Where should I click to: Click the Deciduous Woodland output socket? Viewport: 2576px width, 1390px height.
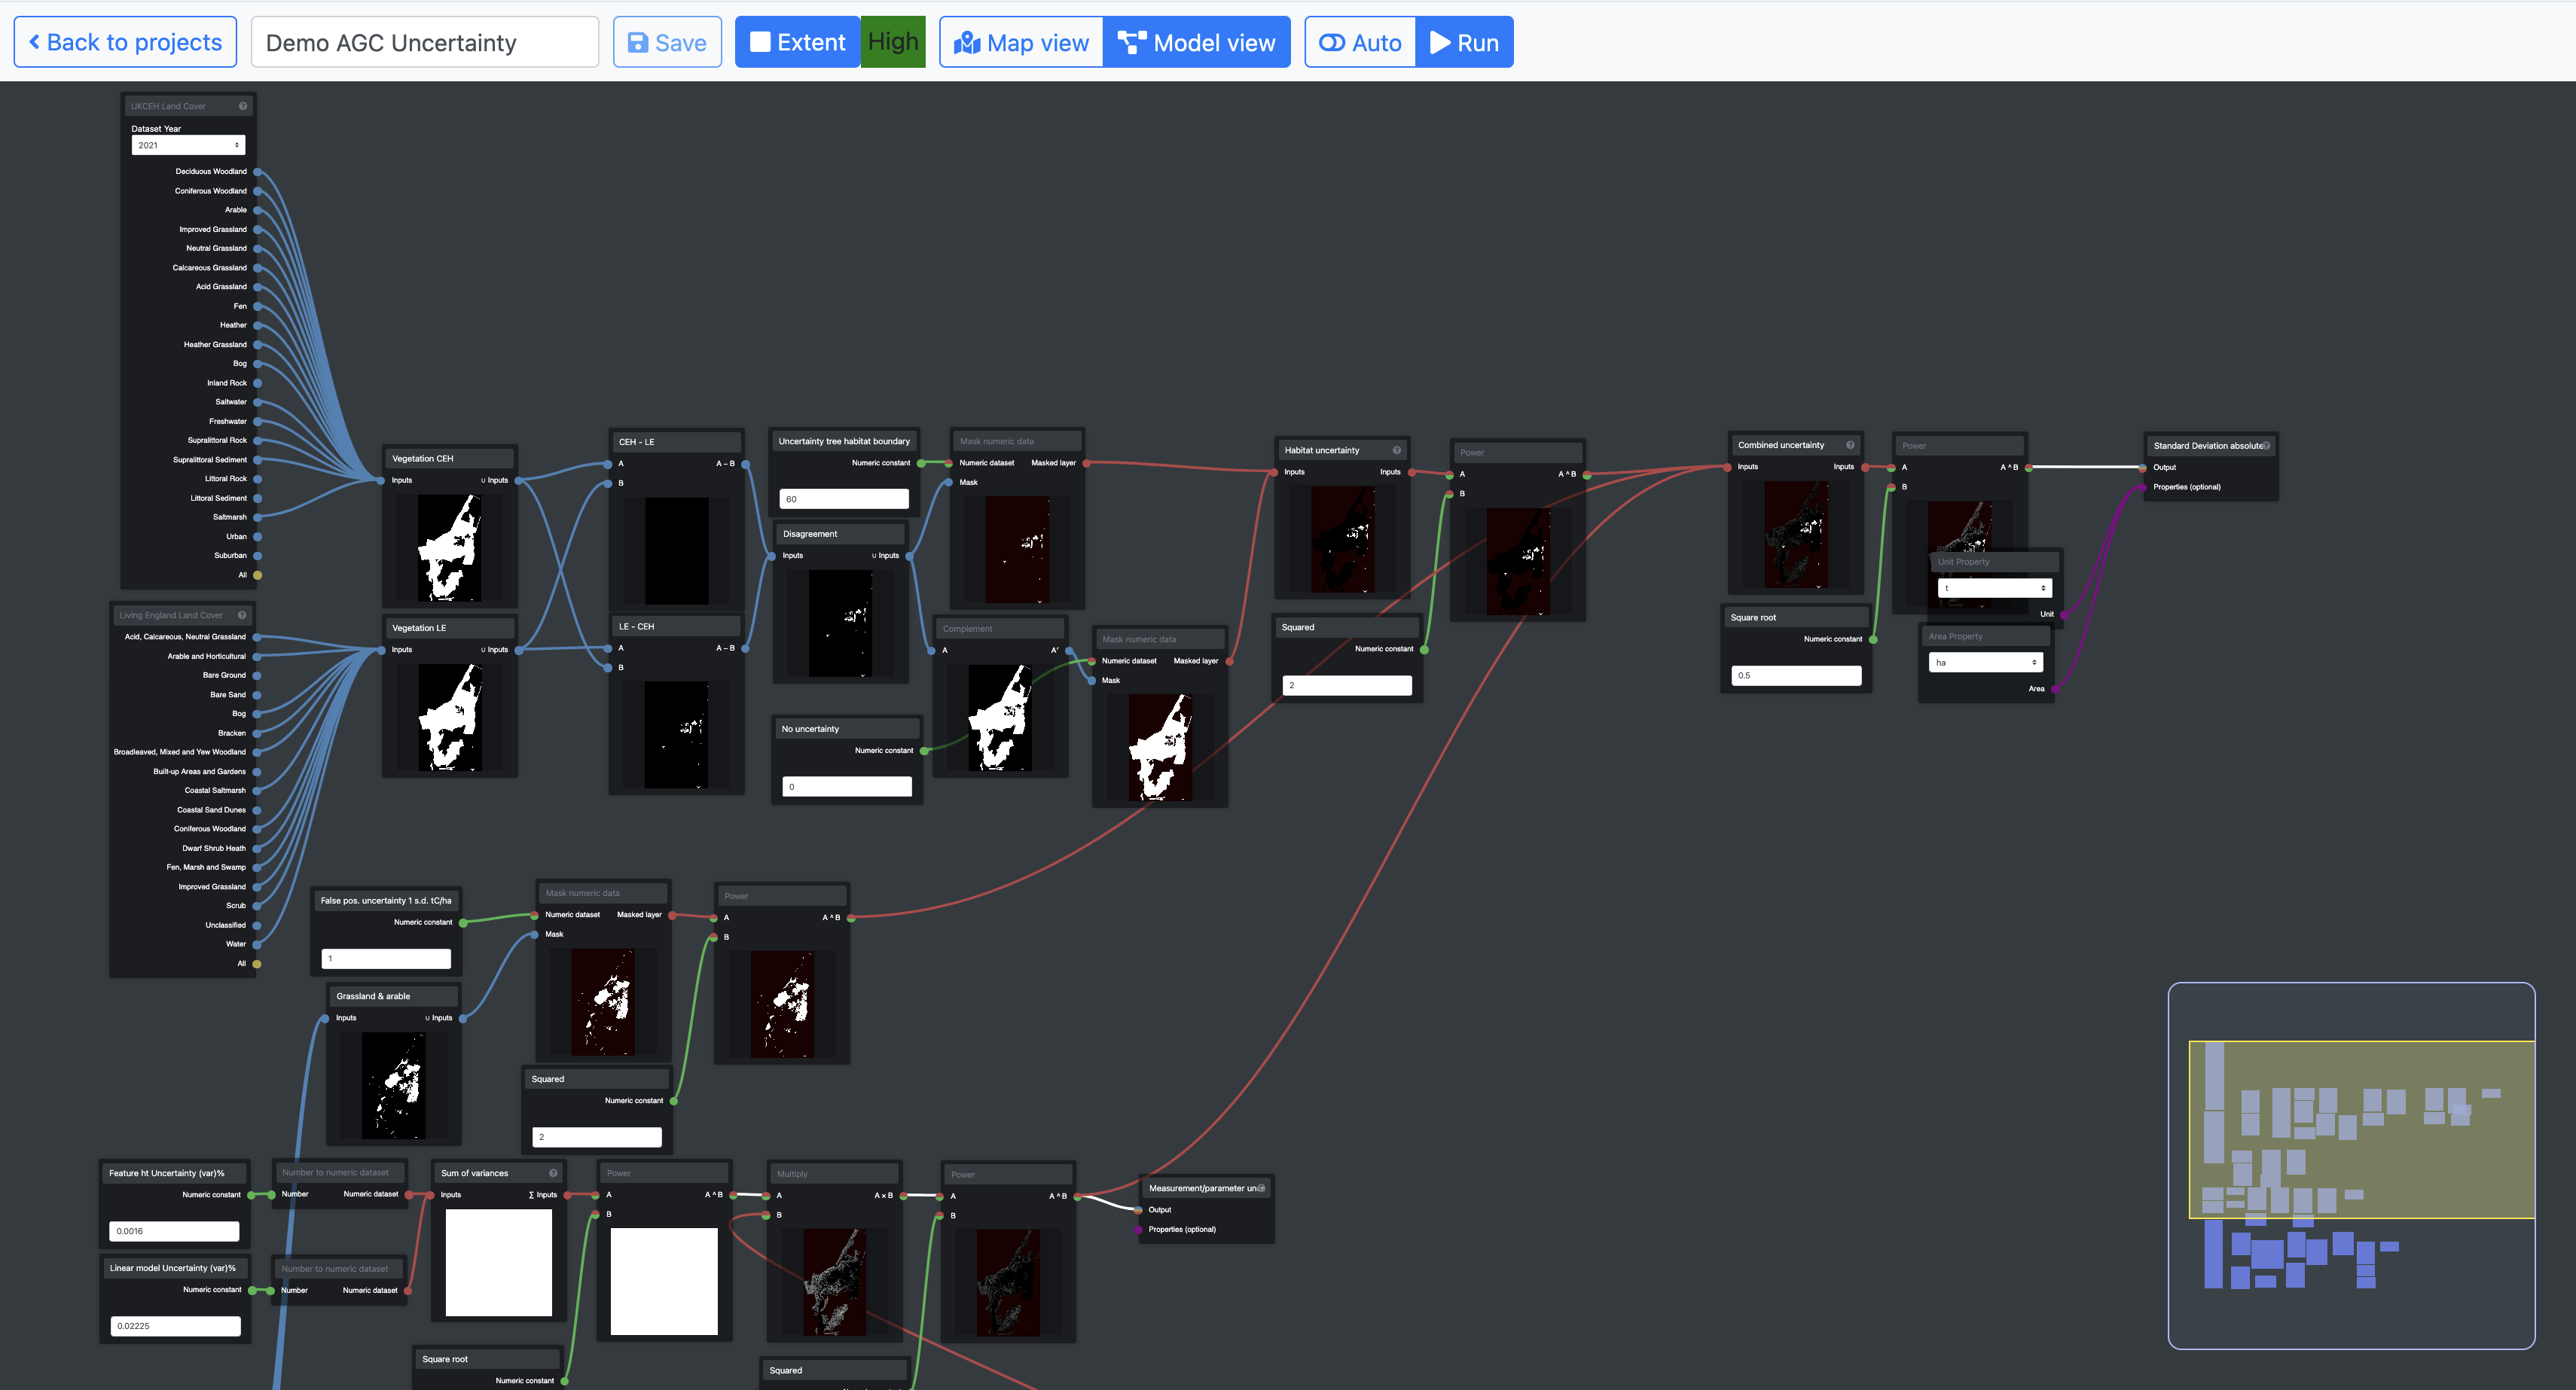coord(257,172)
